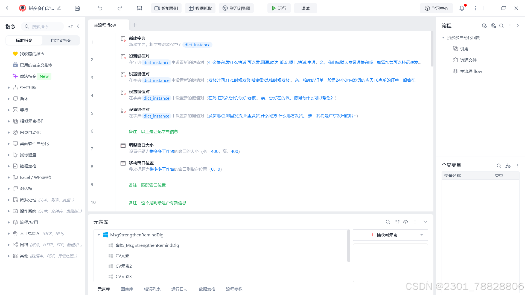Image resolution: width=525 pixels, height=295 pixels.
Task: Open the 捕获新元素 dropdown arrow
Action: (422, 235)
